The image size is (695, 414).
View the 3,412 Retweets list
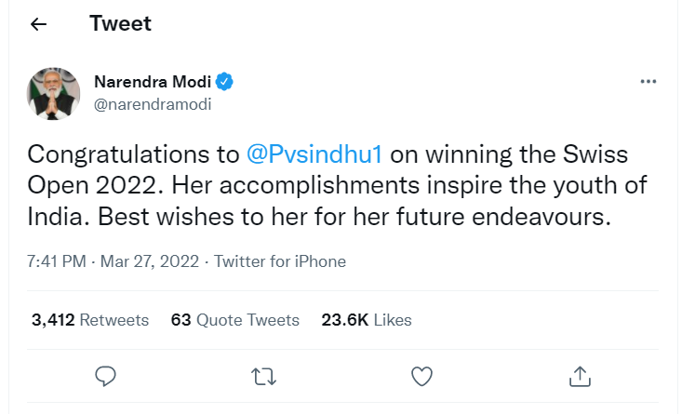click(90, 320)
